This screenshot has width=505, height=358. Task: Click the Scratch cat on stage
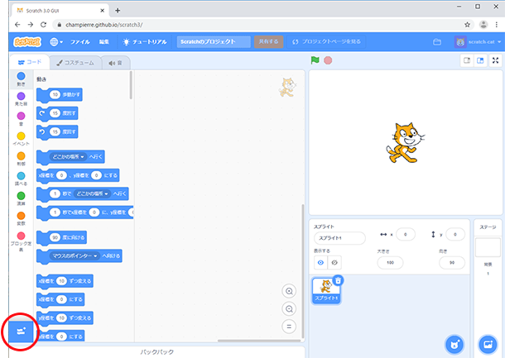(405, 142)
